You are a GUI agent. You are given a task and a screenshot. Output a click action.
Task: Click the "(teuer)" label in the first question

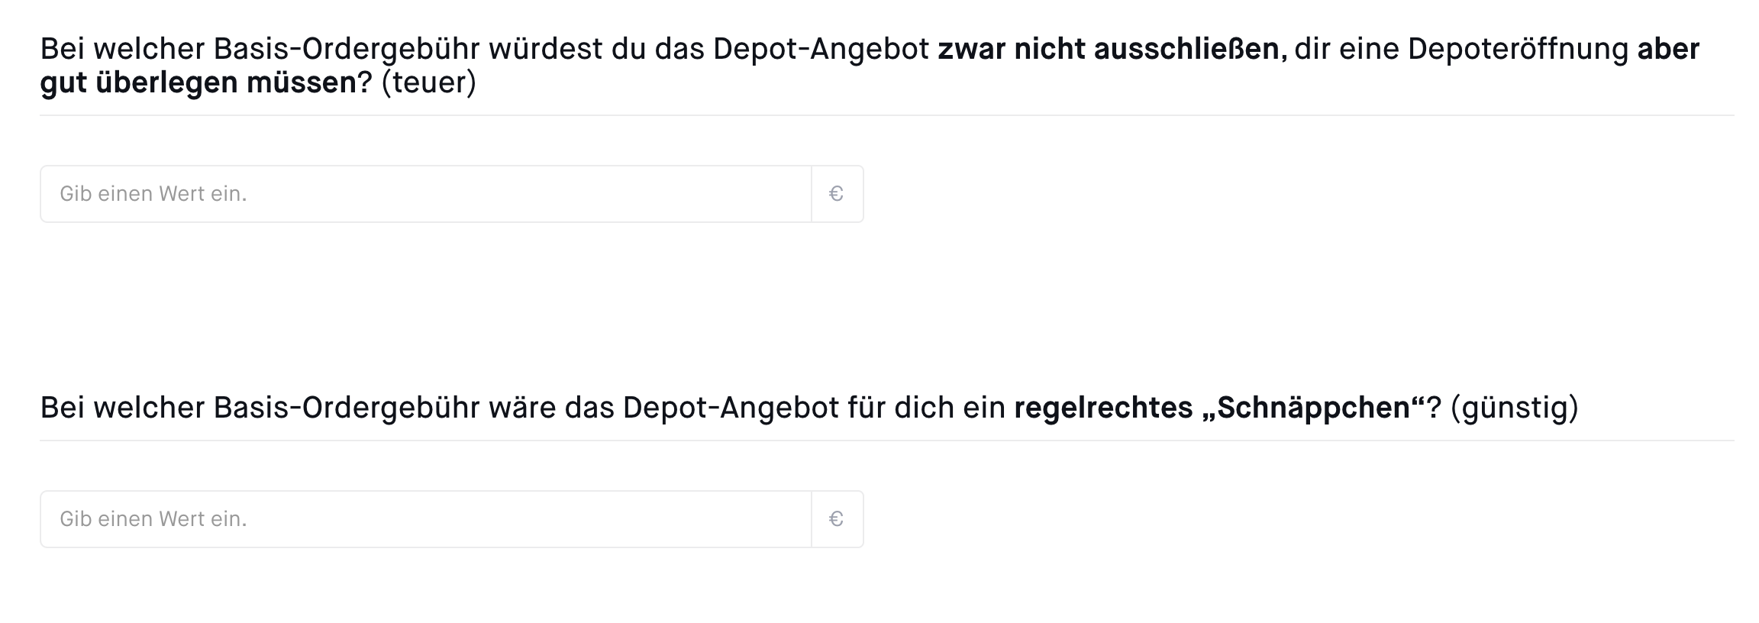tap(428, 82)
